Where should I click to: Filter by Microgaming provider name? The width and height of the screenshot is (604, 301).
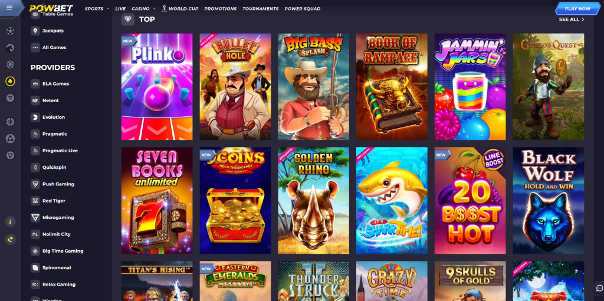[58, 217]
